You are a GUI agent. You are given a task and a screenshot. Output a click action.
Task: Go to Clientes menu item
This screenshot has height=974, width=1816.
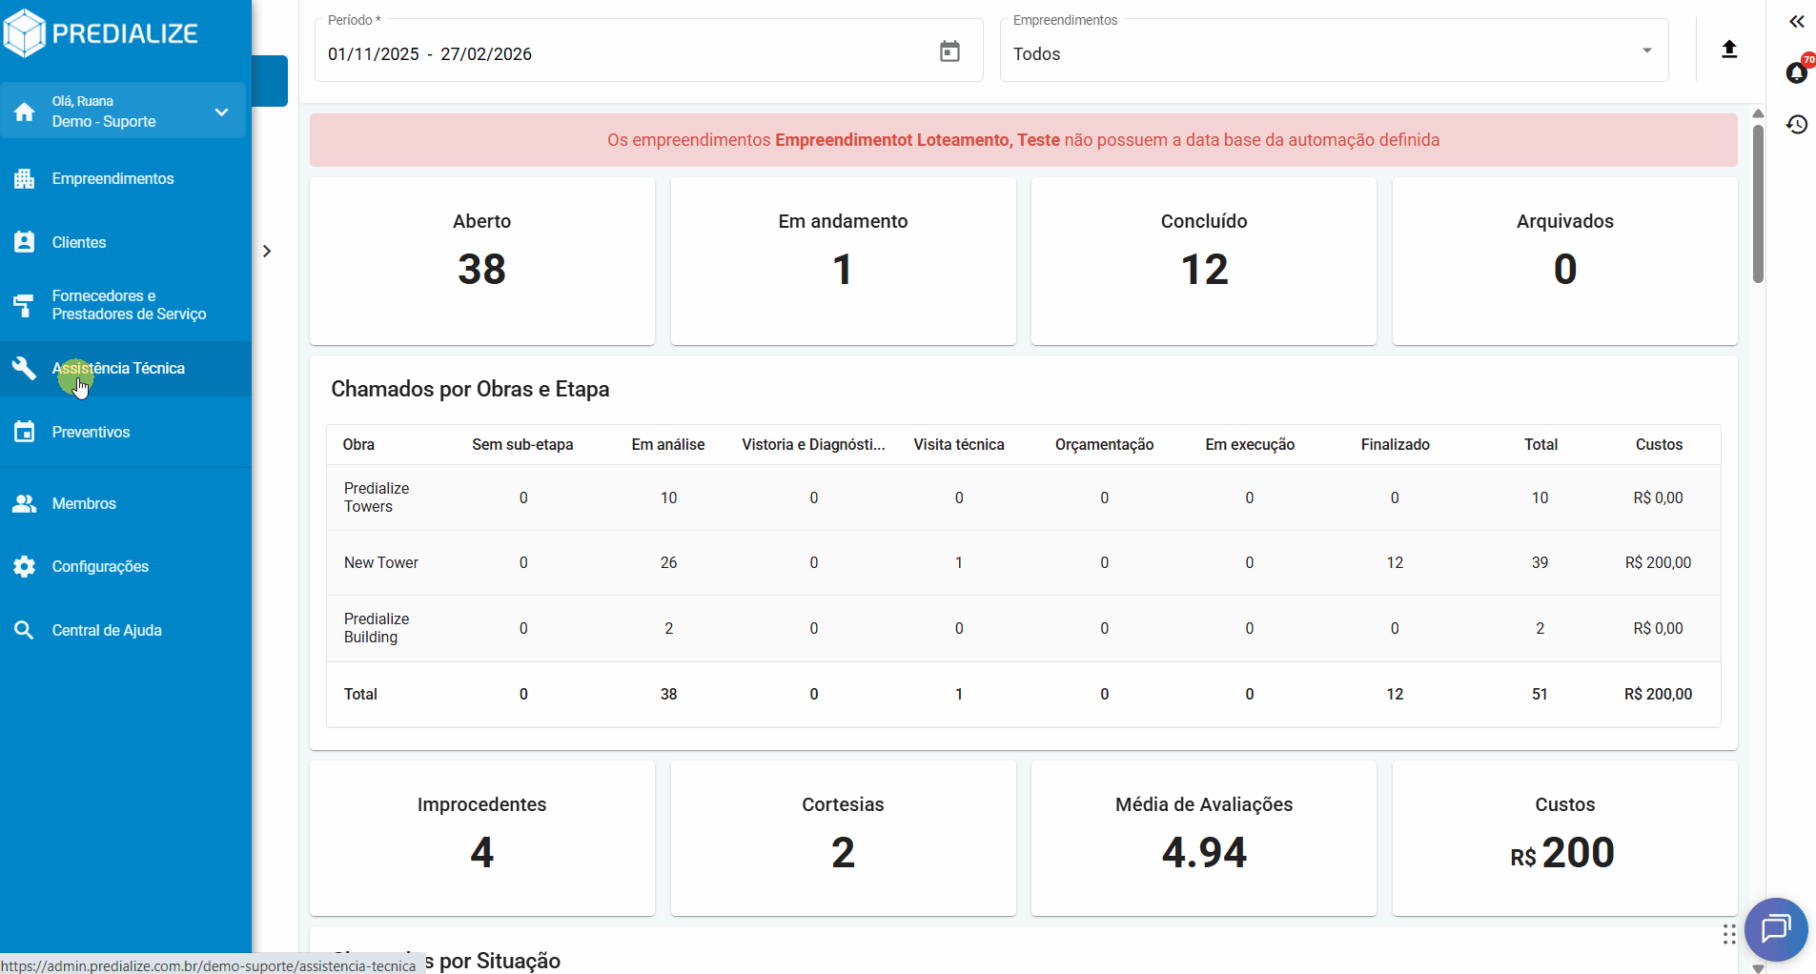click(x=79, y=243)
